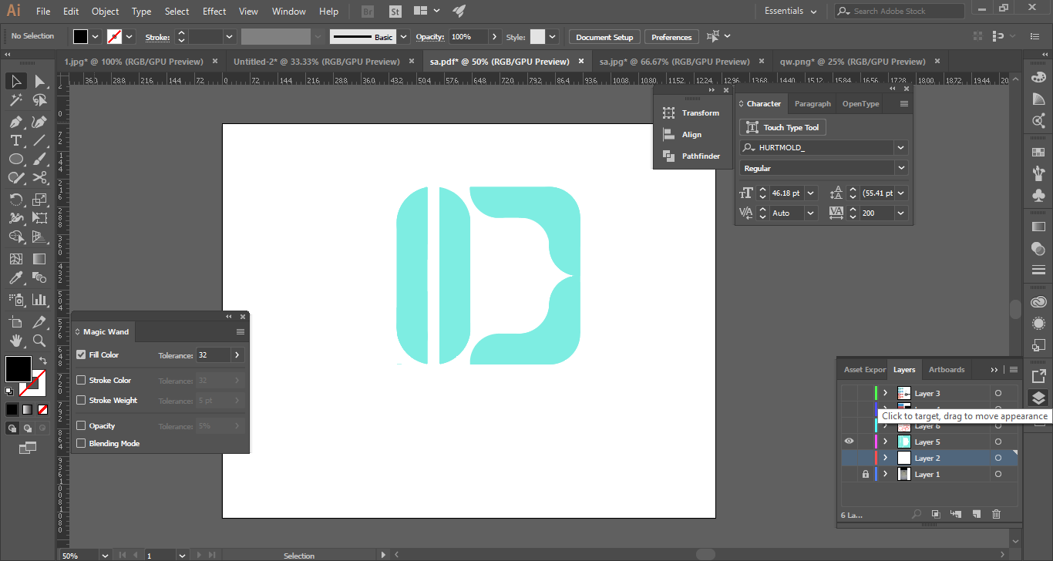The image size is (1053, 561).
Task: Open the font family dropdown HURTMOLD_
Action: (900, 147)
